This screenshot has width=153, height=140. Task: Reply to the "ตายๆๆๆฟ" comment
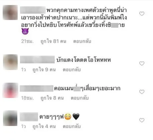(x=72, y=126)
